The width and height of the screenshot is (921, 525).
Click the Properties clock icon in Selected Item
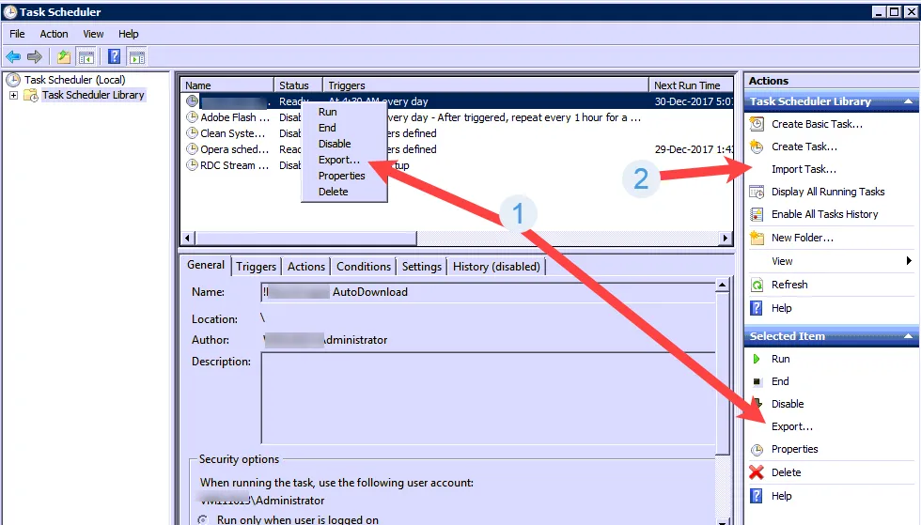[757, 450]
